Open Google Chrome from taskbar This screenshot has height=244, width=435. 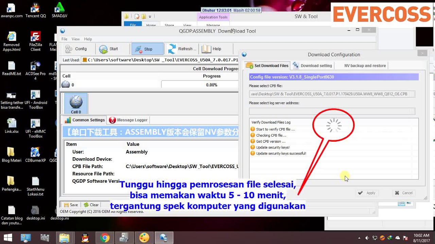[105, 238]
